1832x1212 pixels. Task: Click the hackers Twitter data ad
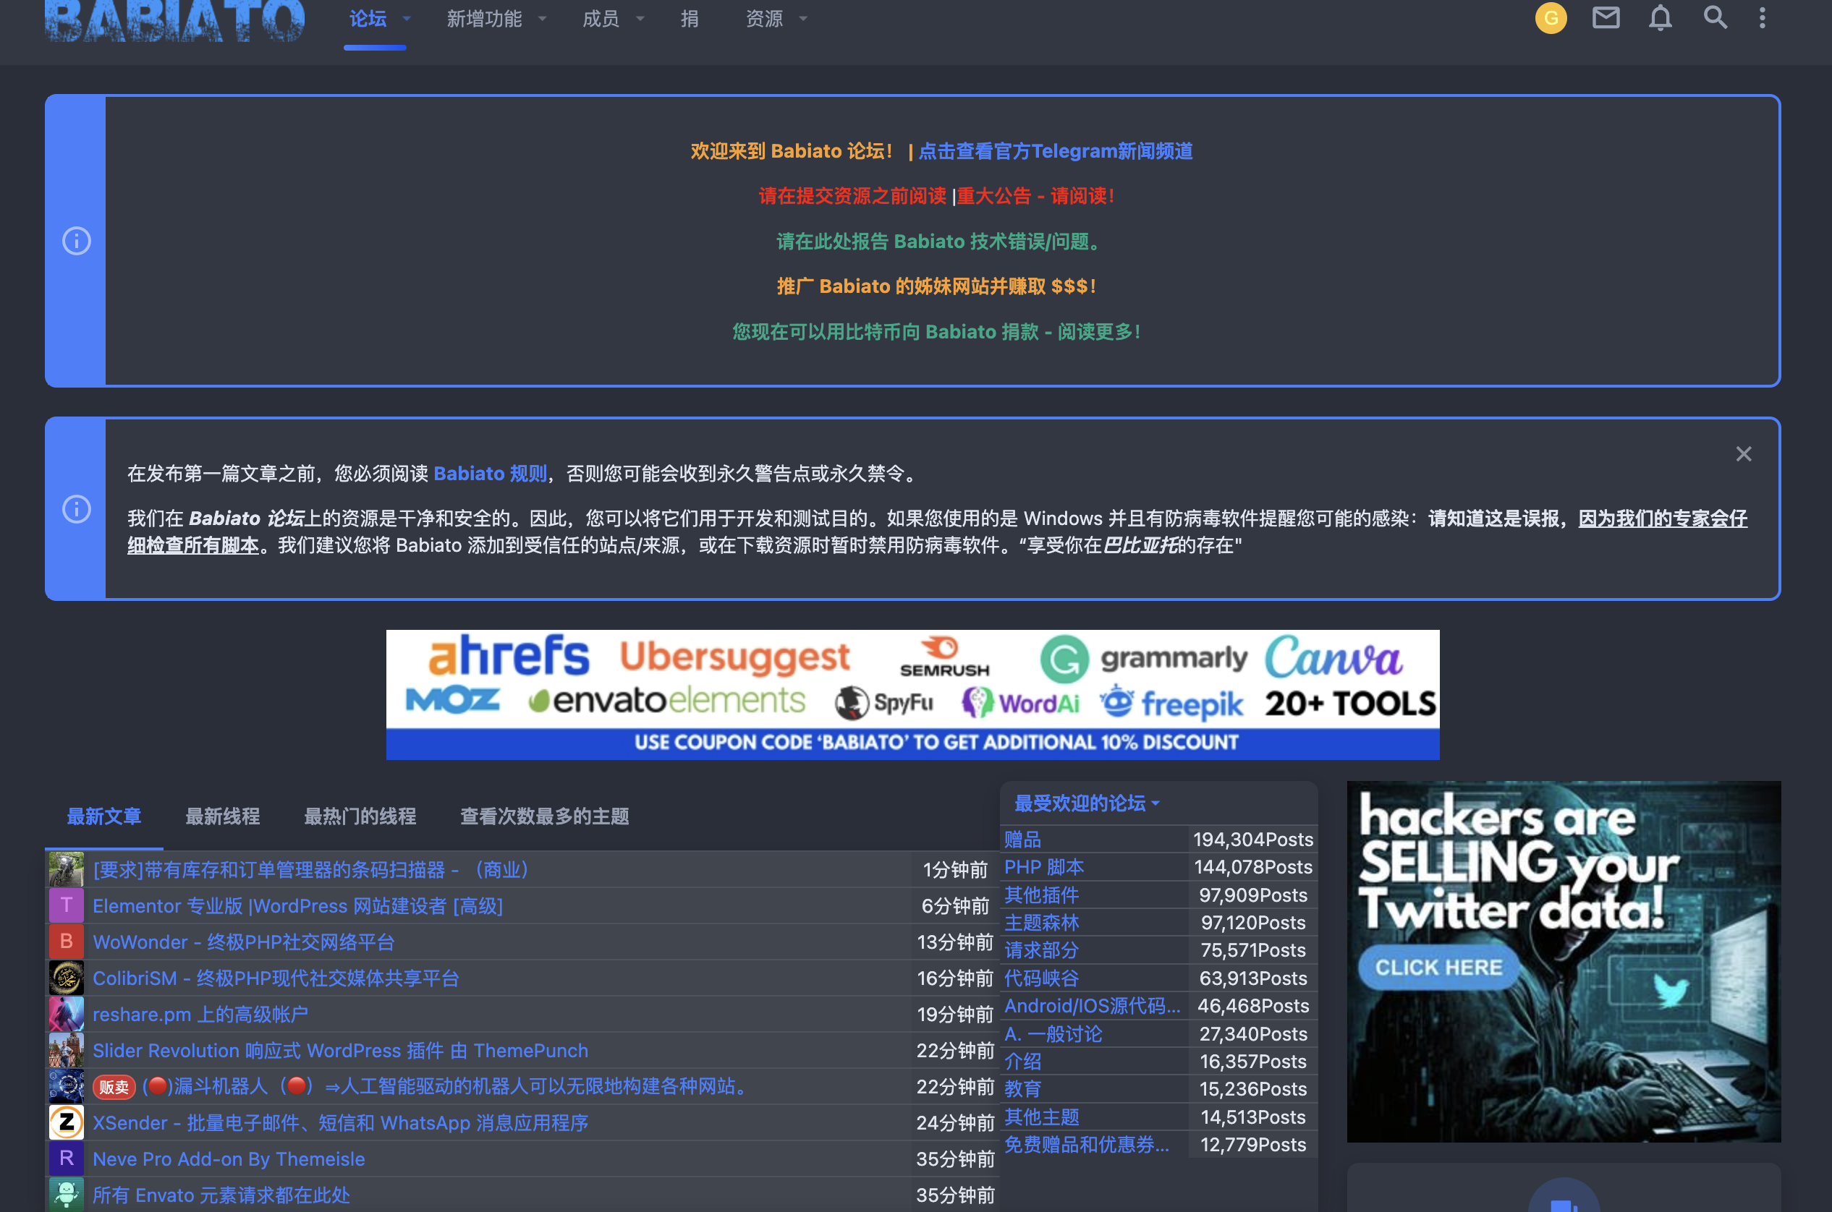1564,961
